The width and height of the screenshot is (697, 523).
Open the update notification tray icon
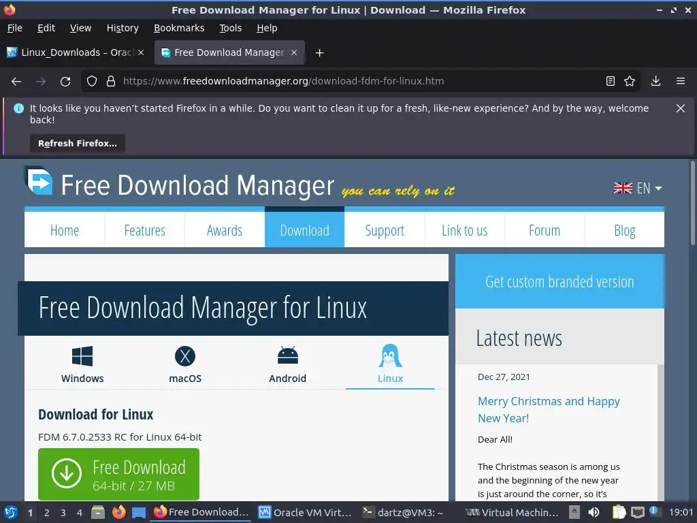coord(653,511)
